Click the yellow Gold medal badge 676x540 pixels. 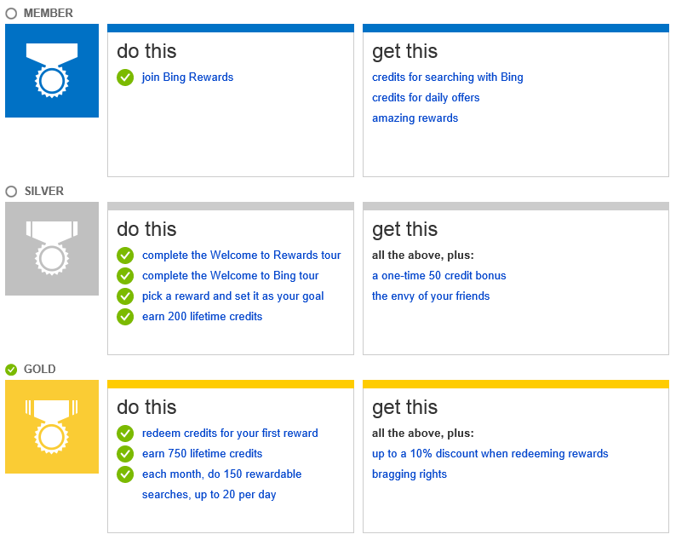coord(52,427)
